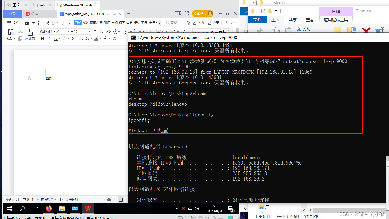Image resolution: width=389 pixels, height=219 pixels.
Task: Open the Calibri font name dropdown
Action: pyautogui.click(x=68, y=32)
